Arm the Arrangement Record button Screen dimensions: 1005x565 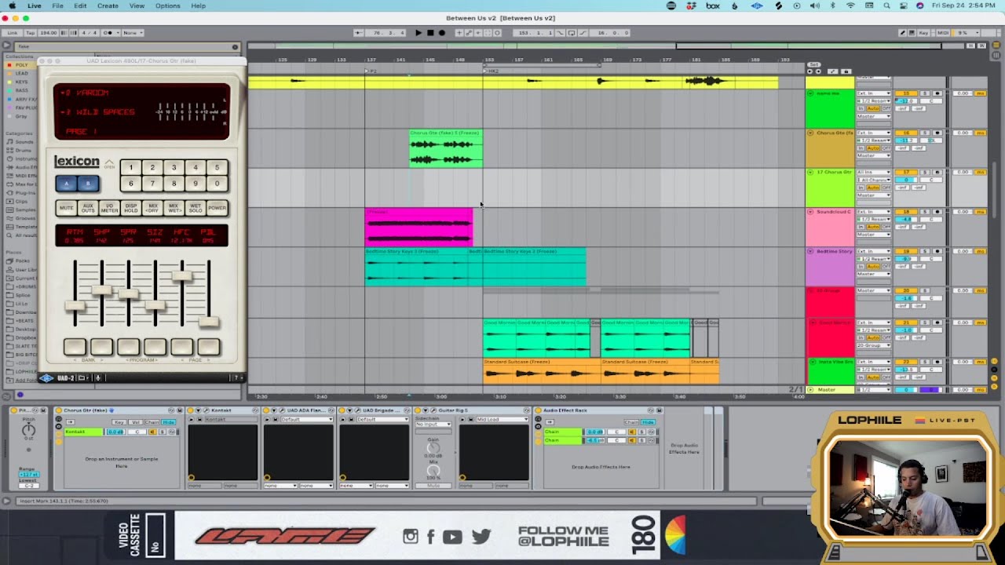point(441,33)
